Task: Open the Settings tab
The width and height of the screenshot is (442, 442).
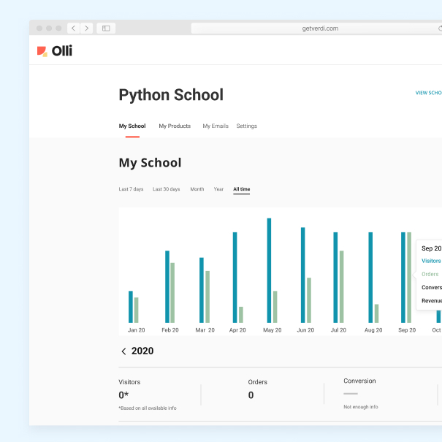Action: point(247,126)
